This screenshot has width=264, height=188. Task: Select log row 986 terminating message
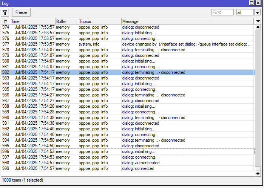128,95
